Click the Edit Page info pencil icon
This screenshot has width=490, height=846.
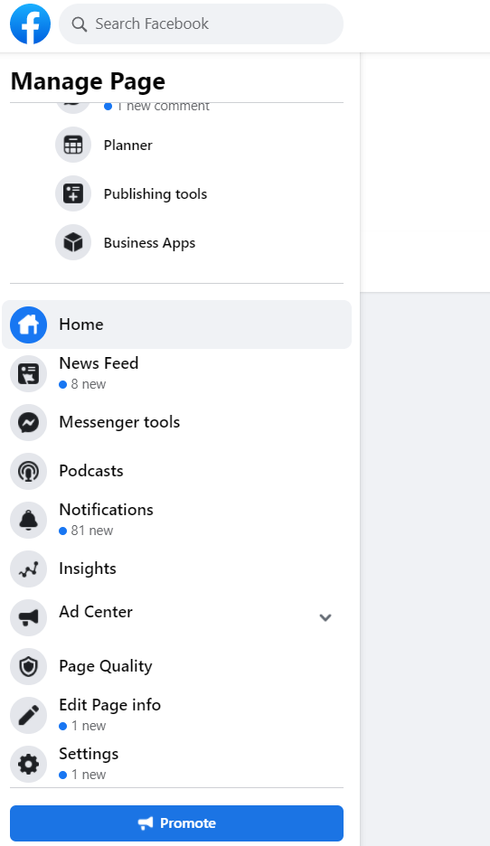[29, 715]
